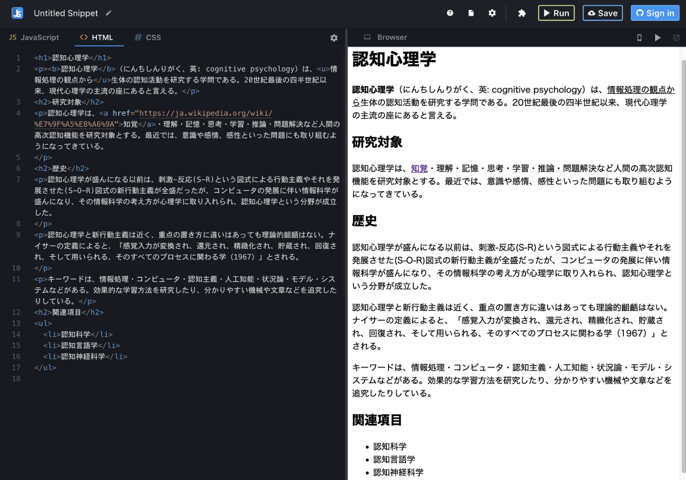686x480 pixels.
Task: Open the 知覚 link in the preview
Action: tap(419, 169)
